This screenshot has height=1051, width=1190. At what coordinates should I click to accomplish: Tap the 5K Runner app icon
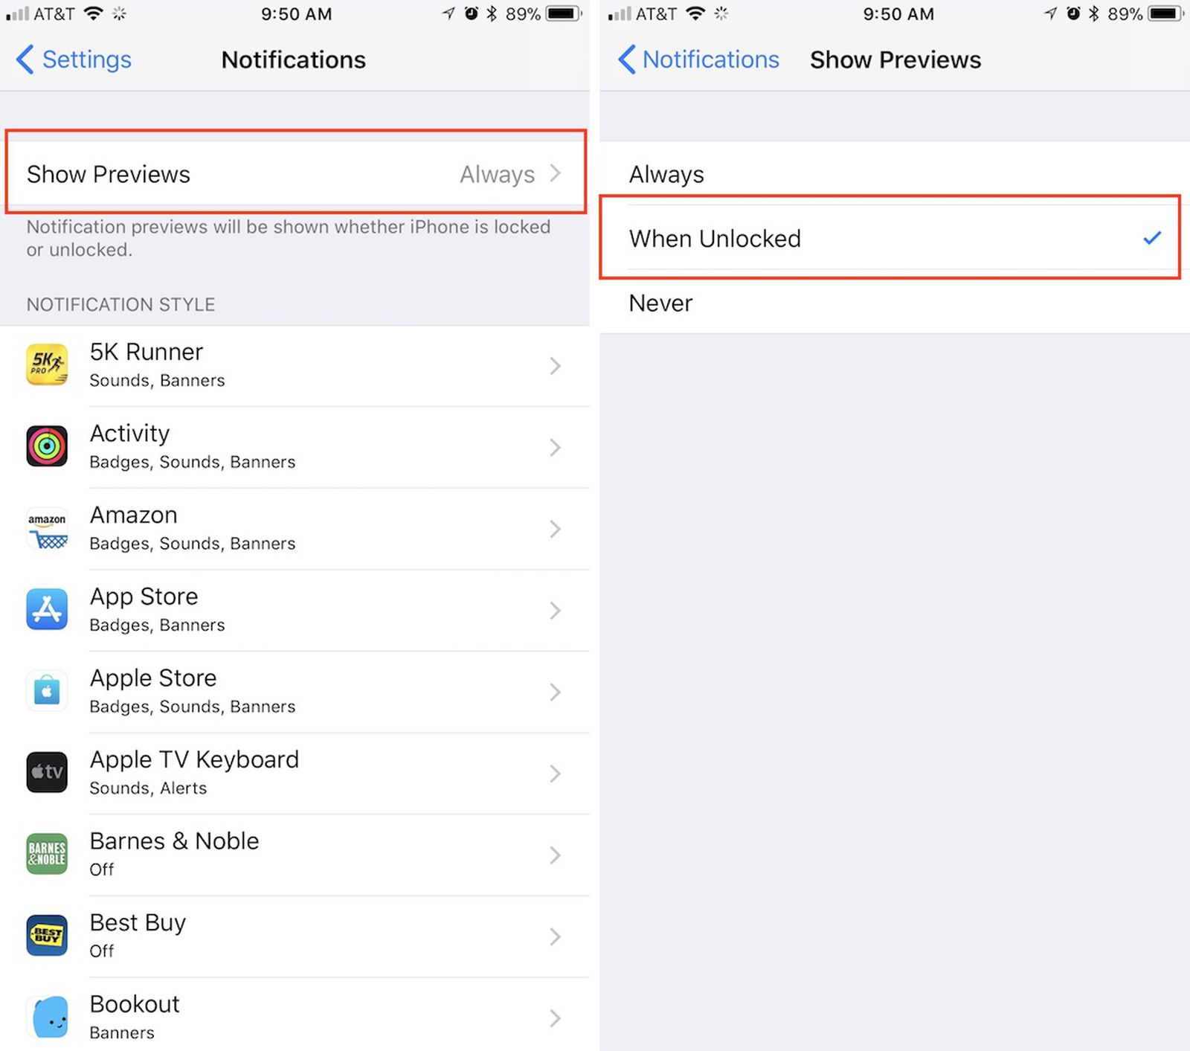[47, 364]
